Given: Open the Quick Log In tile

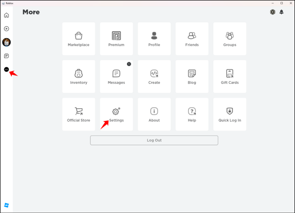Looking at the screenshot, I should pos(230,114).
